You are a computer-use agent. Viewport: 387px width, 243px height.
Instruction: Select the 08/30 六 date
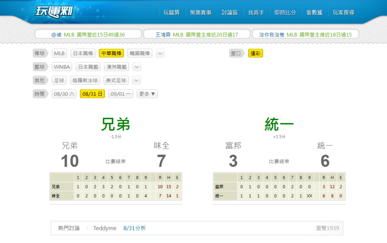coord(64,93)
